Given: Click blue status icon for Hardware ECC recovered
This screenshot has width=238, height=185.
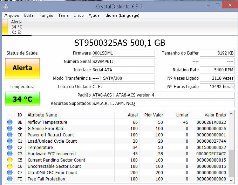Looking at the screenshot, I should coord(10,154).
